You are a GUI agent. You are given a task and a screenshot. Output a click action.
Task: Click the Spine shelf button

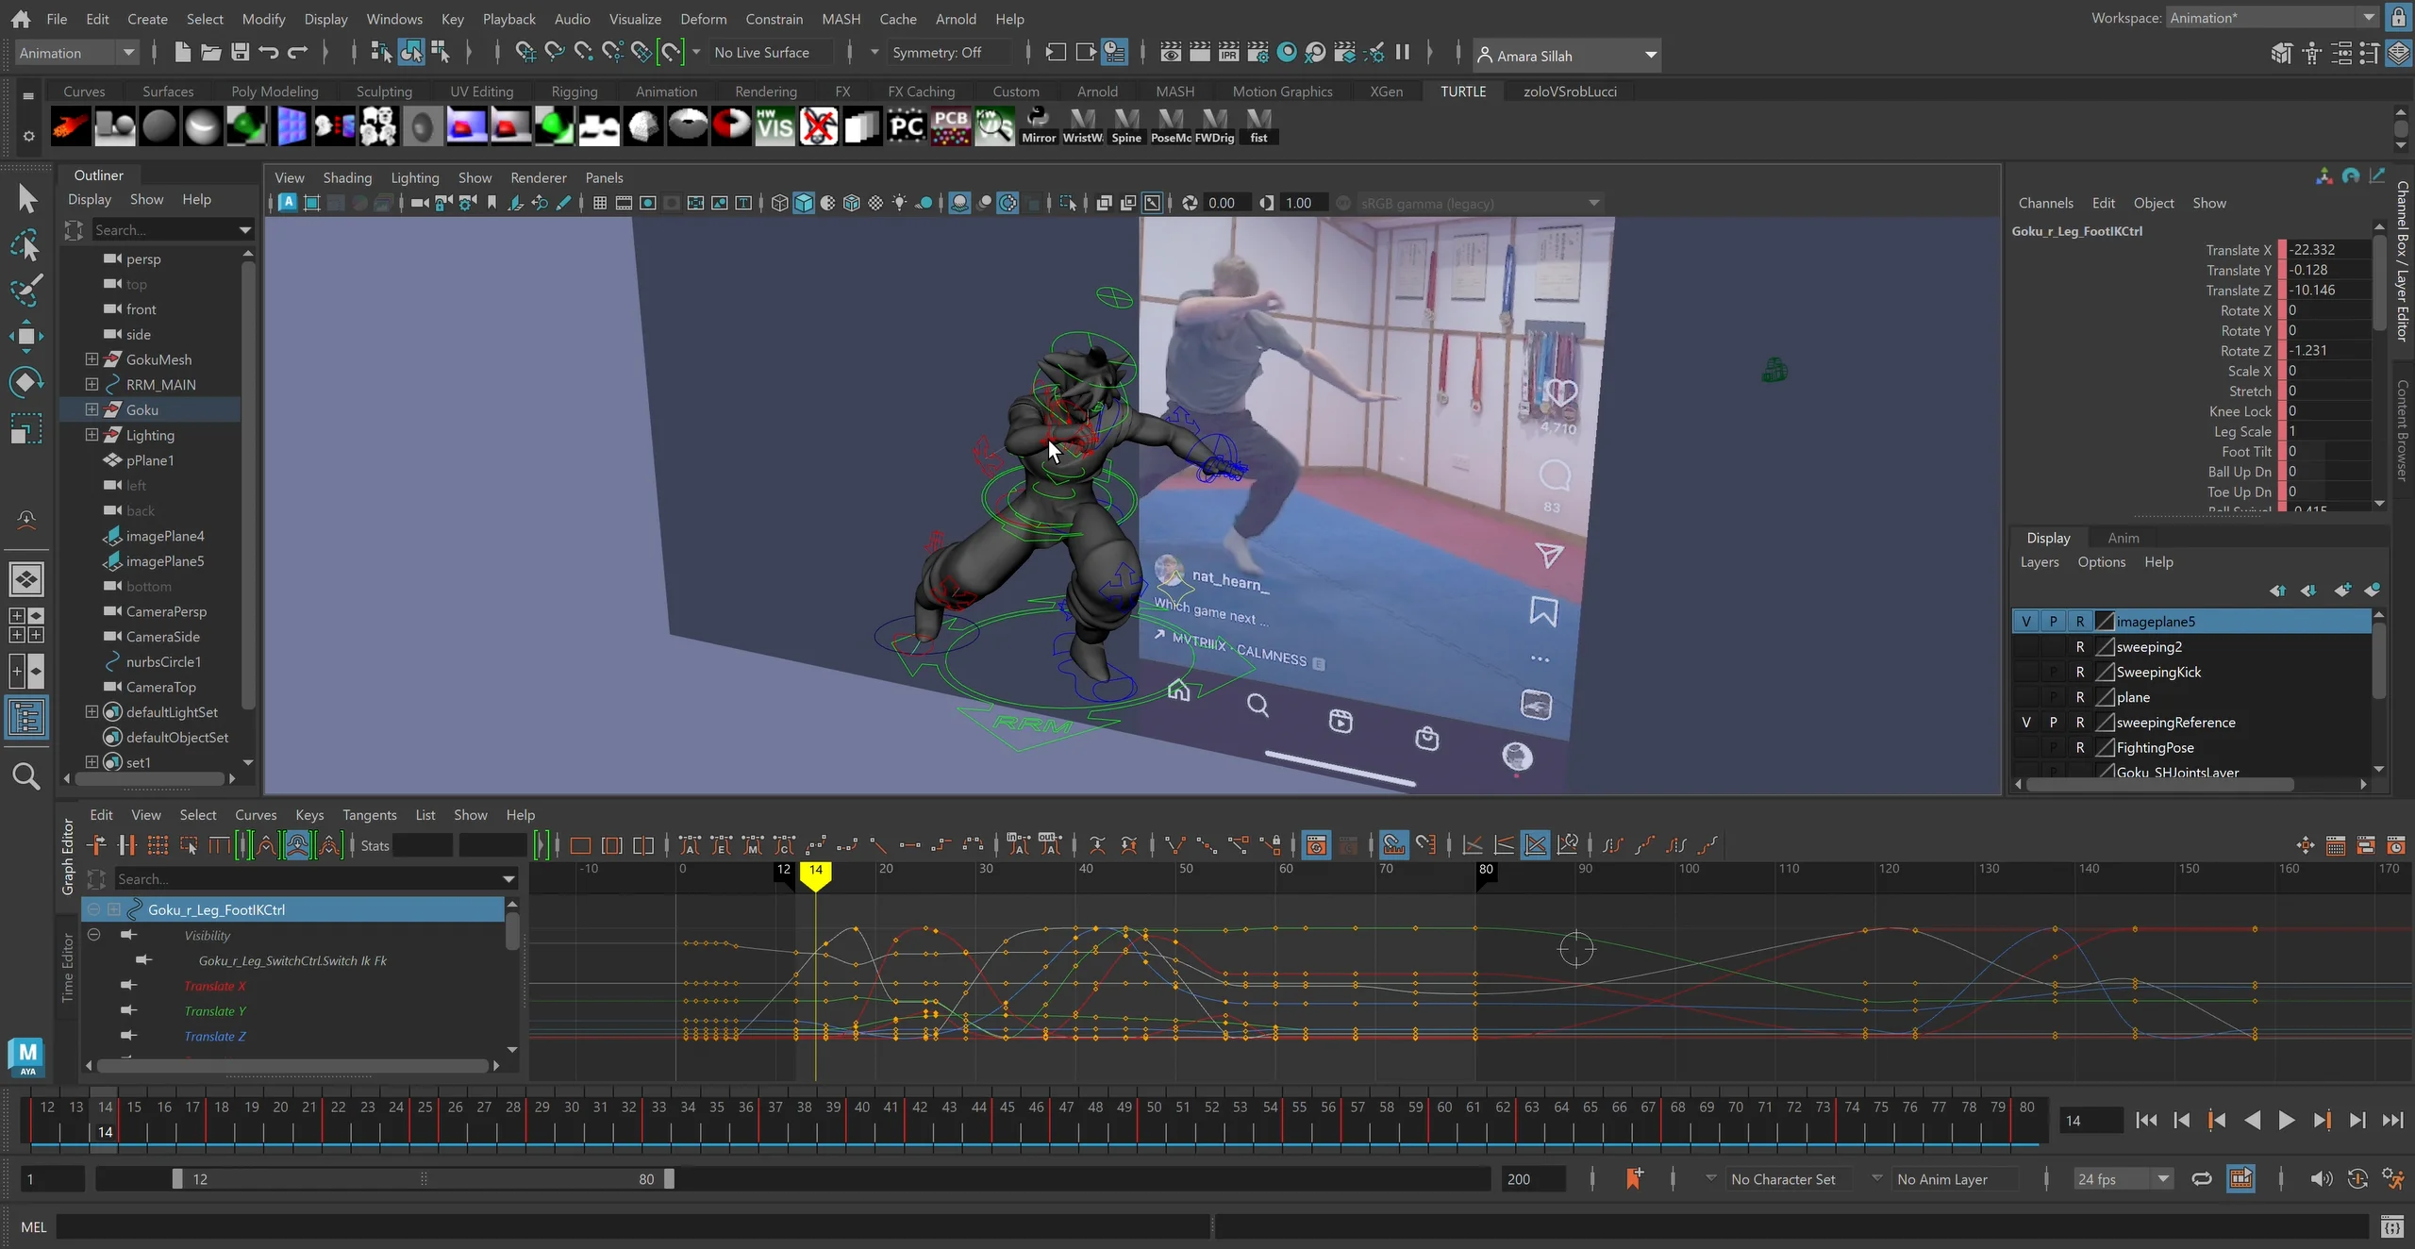click(1126, 125)
